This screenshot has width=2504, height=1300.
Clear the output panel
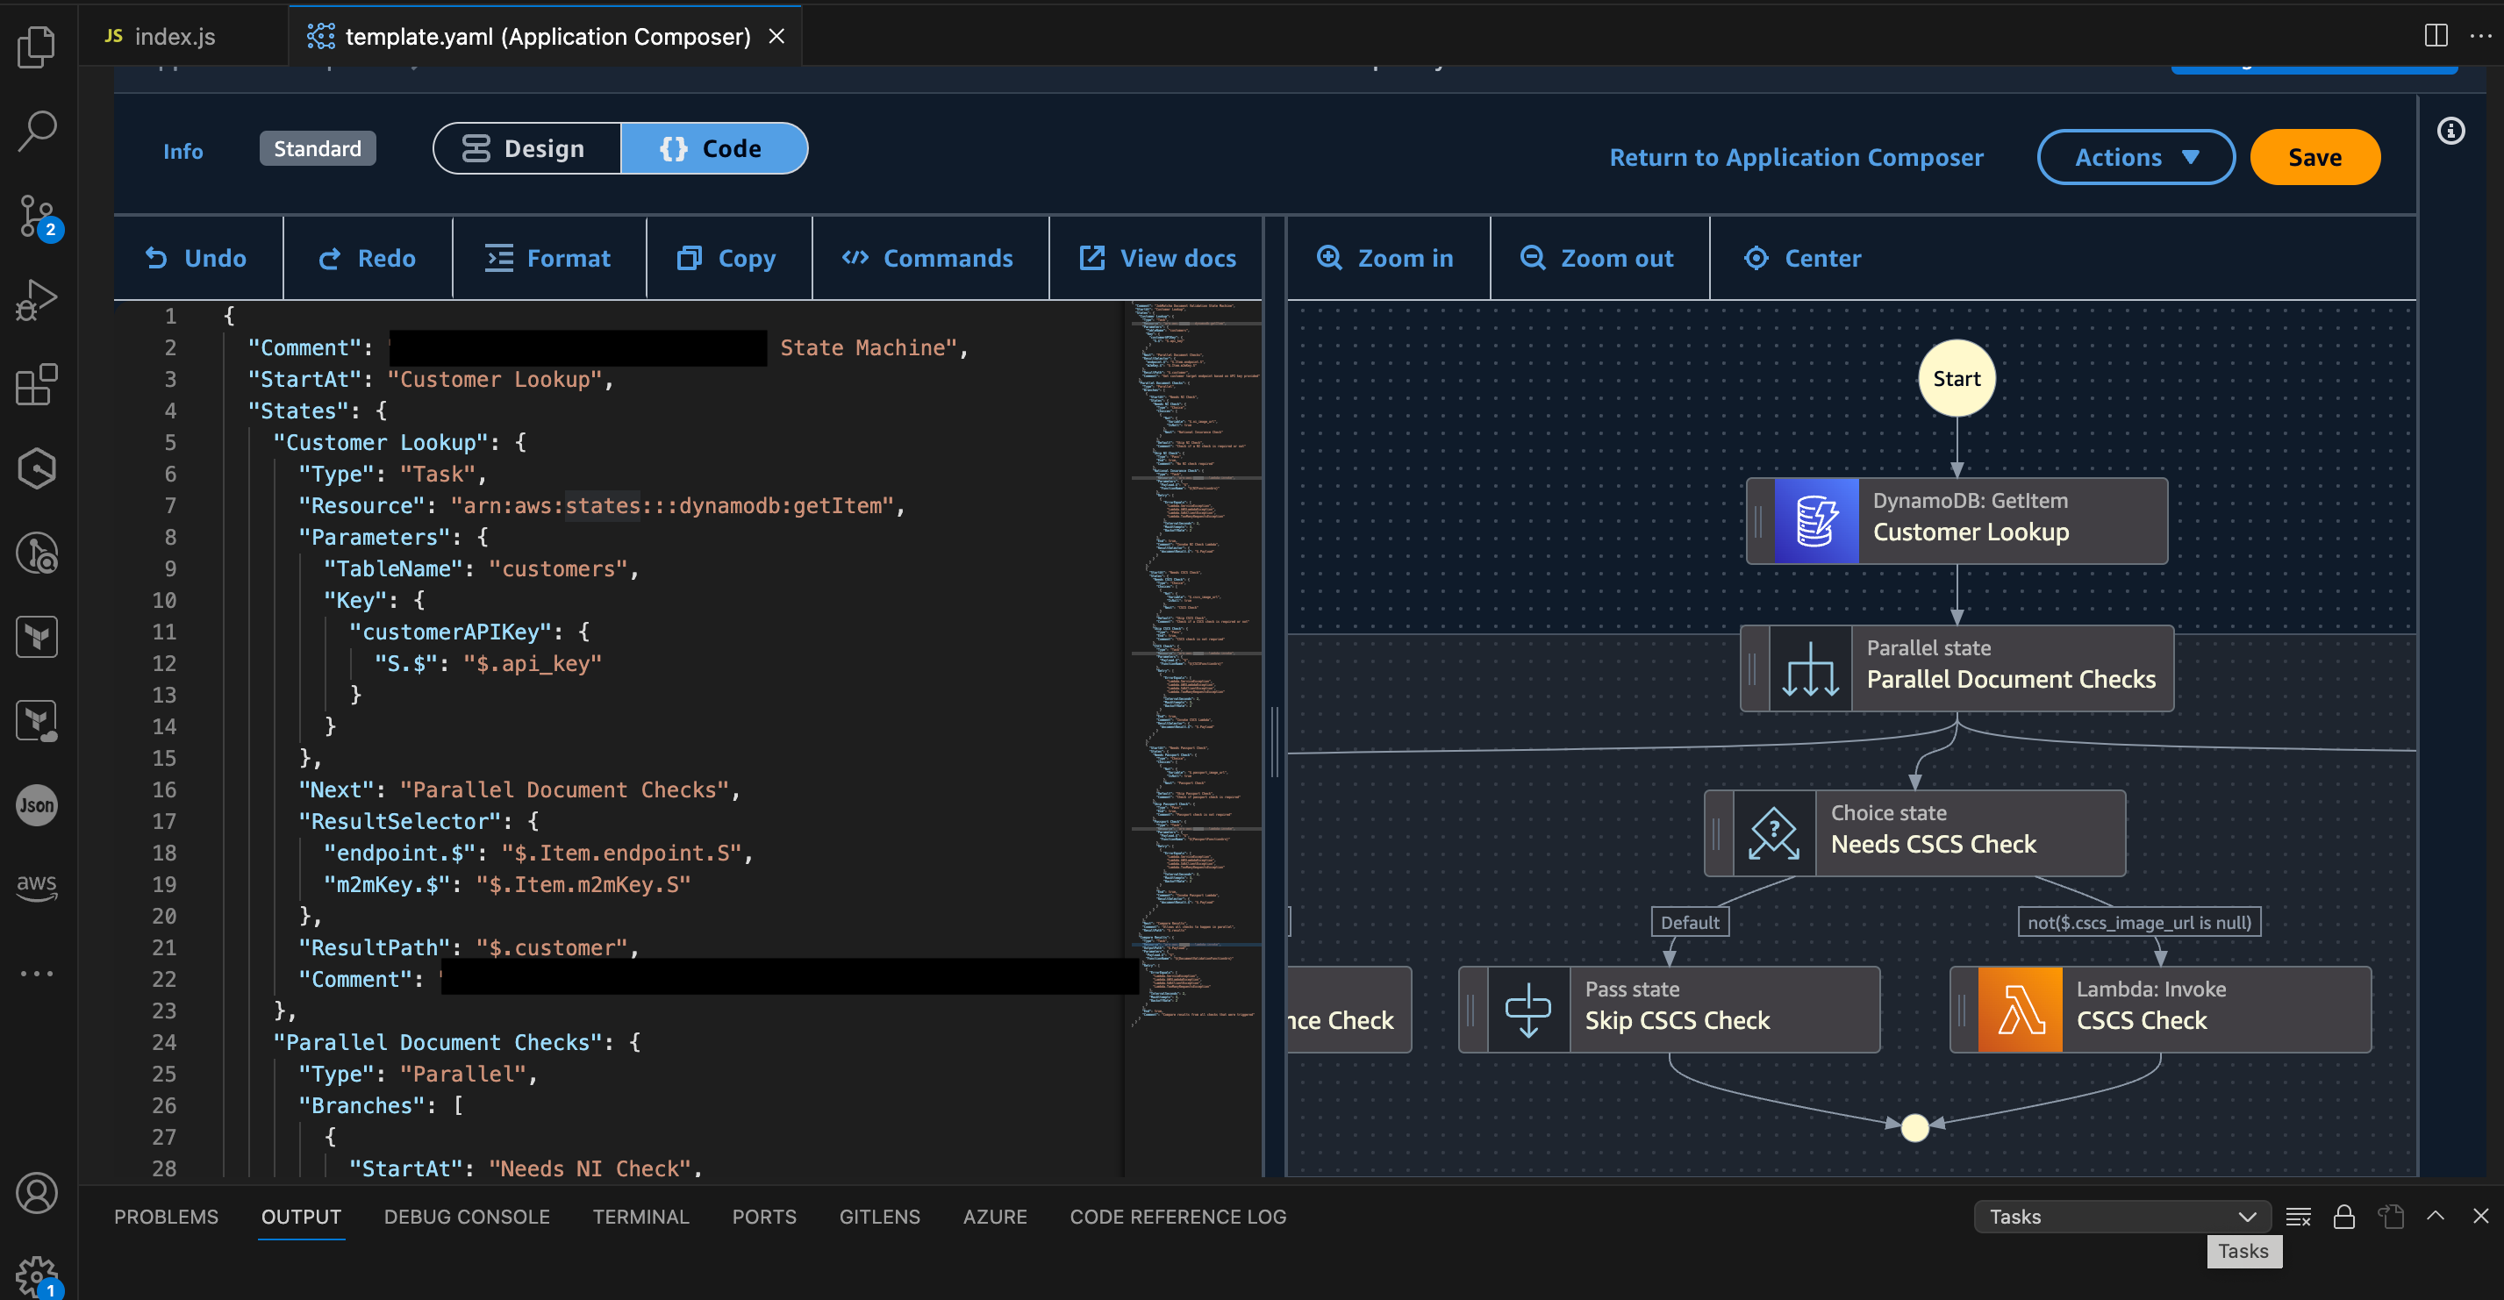tap(2298, 1217)
